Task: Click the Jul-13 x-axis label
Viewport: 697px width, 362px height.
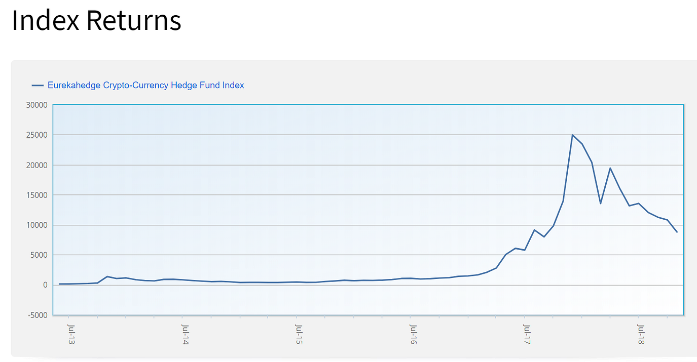Action: 71,335
